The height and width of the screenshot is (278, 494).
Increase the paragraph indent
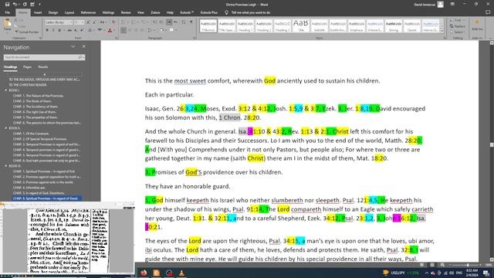pyautogui.click(x=161, y=22)
